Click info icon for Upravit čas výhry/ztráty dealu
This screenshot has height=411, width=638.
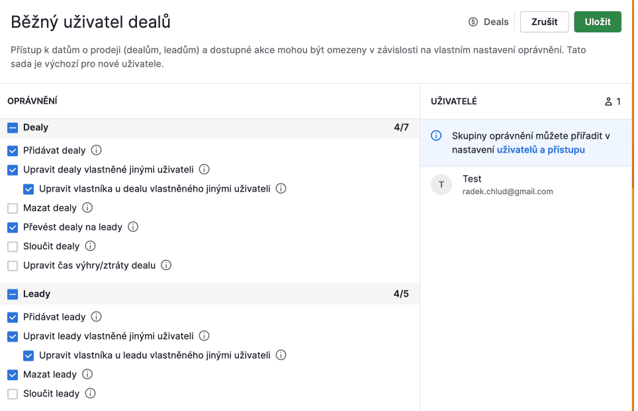click(166, 266)
